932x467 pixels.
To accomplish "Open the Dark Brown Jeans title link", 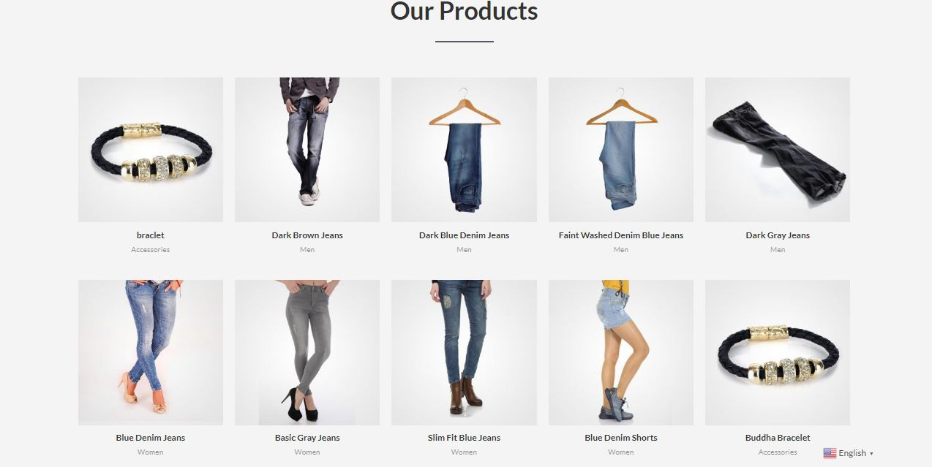I will coord(307,235).
